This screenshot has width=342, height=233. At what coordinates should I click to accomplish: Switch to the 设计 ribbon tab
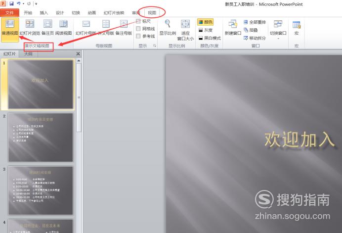click(60, 13)
